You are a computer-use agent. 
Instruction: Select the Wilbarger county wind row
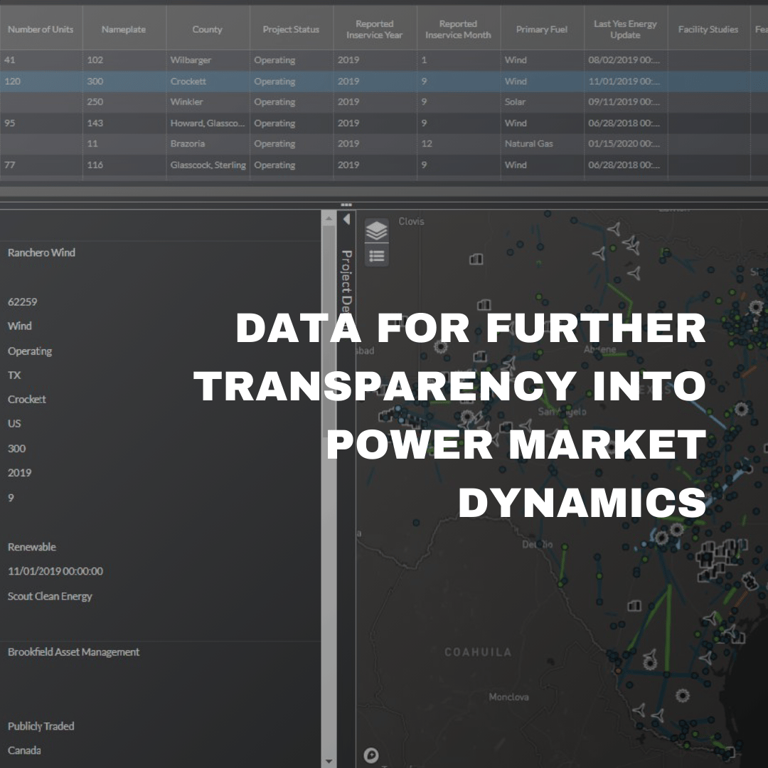point(384,60)
